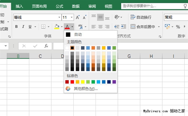Screen dimensions: 188x116
Task: Expand text orientation options arrow
Action: [x=121, y=17]
